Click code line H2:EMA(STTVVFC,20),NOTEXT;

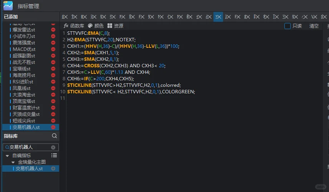[x=101, y=39]
